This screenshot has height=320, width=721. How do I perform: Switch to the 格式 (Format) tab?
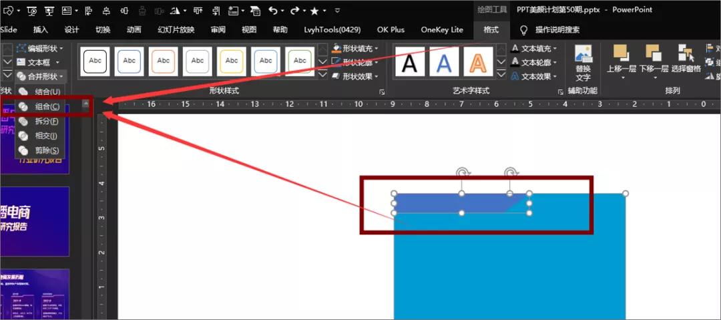(491, 30)
